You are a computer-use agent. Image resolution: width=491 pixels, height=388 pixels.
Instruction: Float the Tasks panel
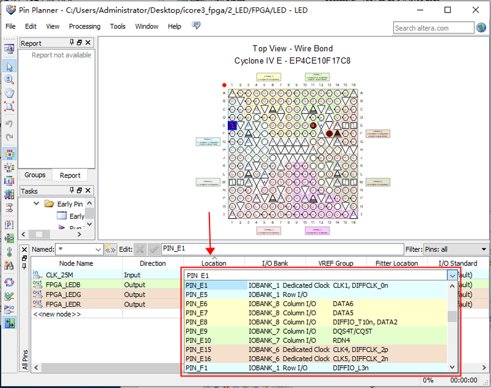click(79, 191)
